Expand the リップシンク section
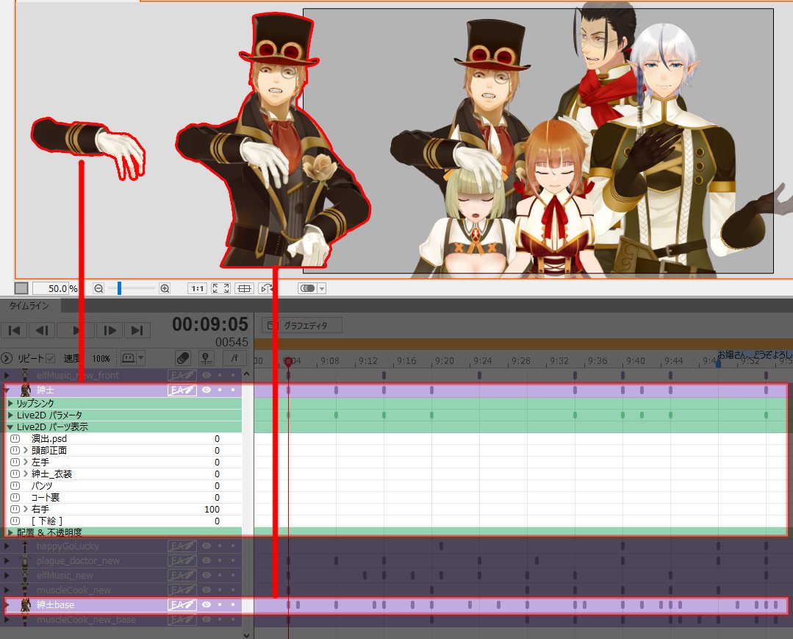The image size is (793, 639). [10, 403]
